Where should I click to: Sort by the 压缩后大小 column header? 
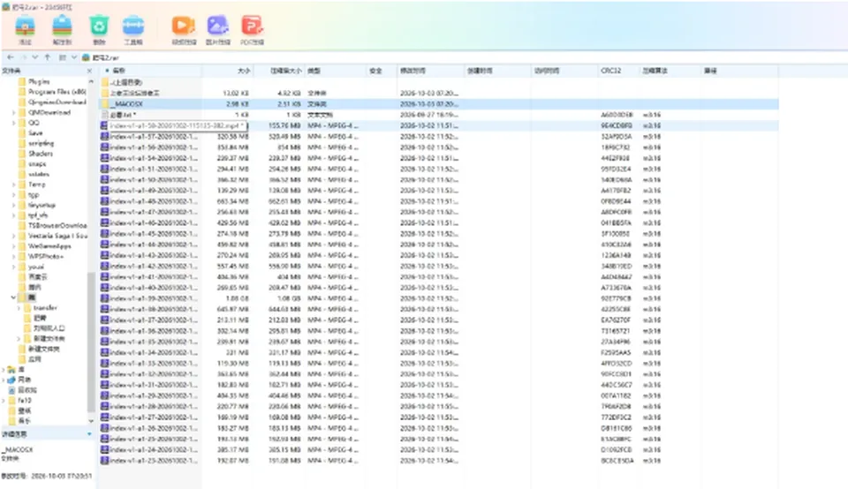click(280, 71)
